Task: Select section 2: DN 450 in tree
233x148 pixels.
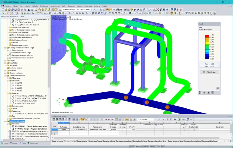Action: pyautogui.click(x=18, y=86)
